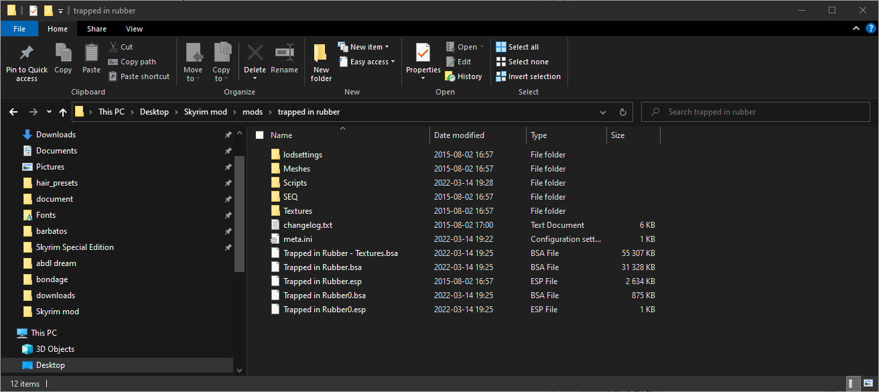This screenshot has width=879, height=392.
Task: Open Properties of selection
Action: 423,63
